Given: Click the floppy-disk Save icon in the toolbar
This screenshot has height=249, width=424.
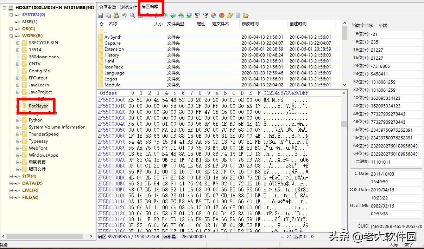Looking at the screenshot, I should [x=100, y=15].
